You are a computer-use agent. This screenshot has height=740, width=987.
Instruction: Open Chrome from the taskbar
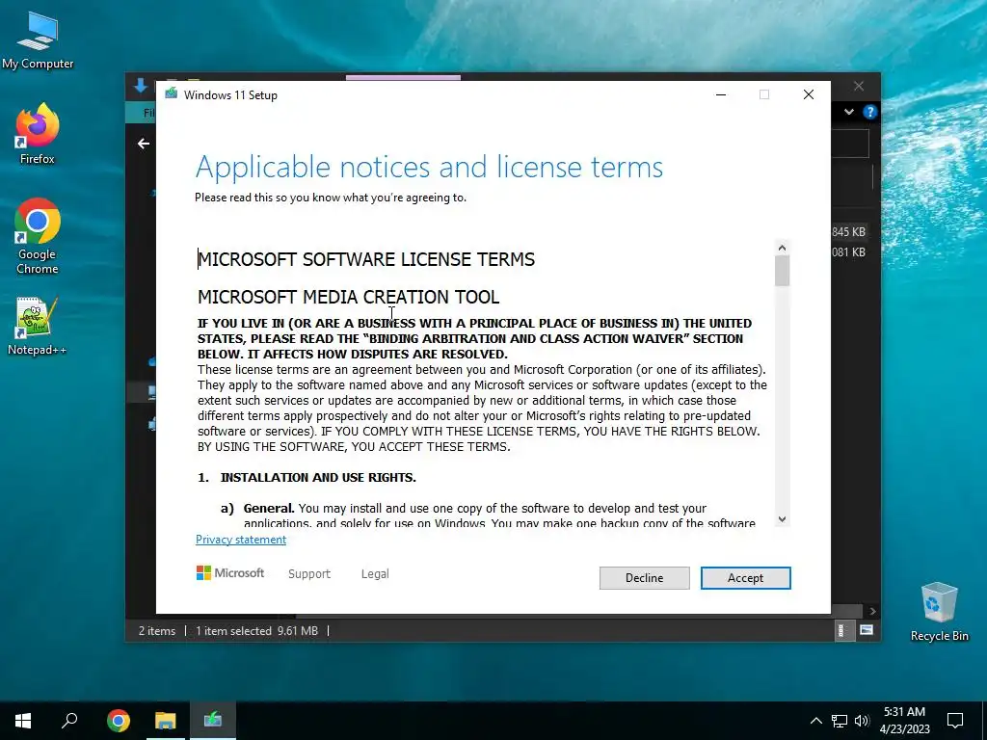point(119,721)
